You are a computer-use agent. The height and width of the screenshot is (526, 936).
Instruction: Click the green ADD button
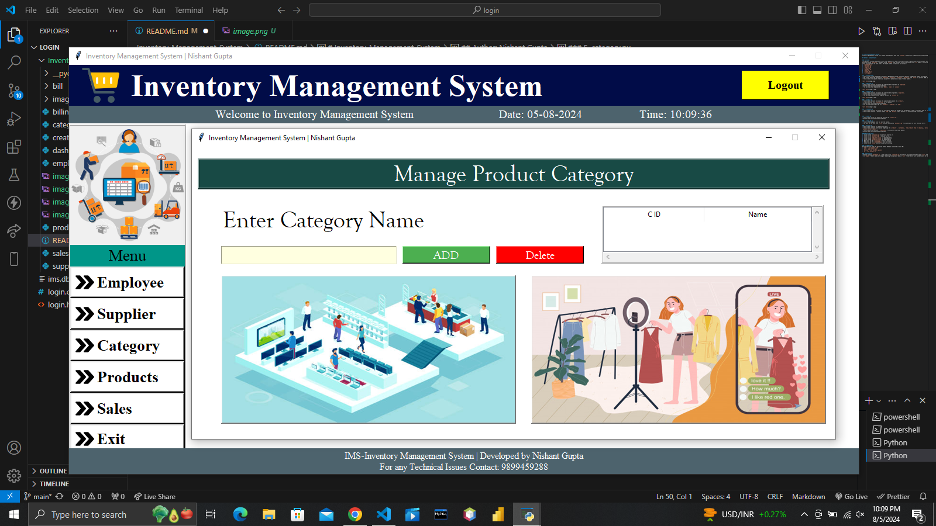pos(446,255)
